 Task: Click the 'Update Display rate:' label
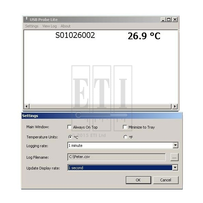(43, 168)
